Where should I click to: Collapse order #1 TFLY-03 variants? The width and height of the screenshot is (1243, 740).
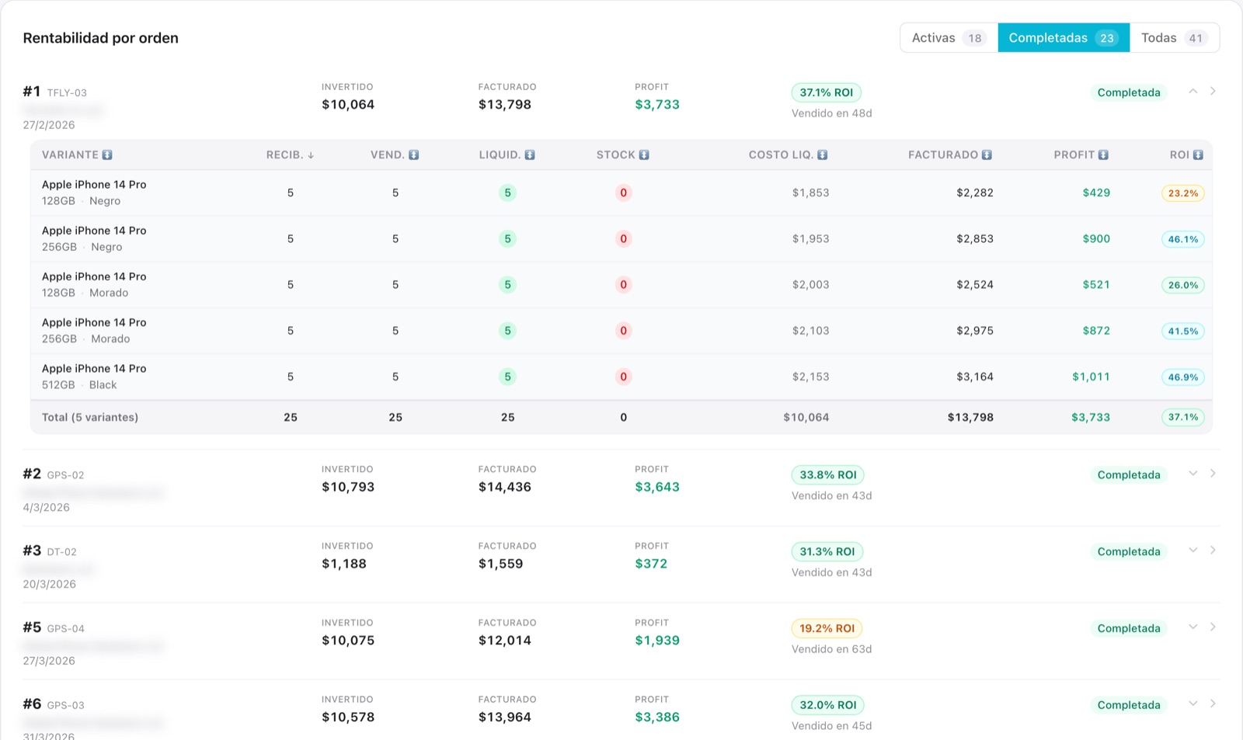1193,92
